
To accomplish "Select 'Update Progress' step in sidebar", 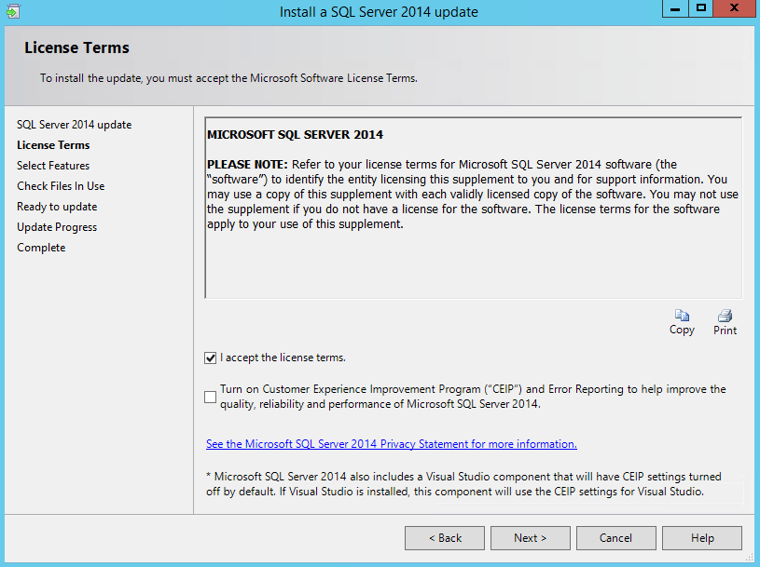I will 57,227.
